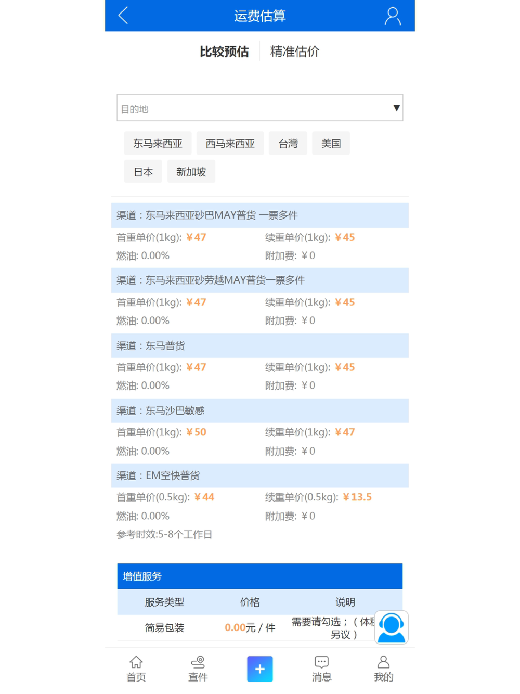Choose 美国 as destination
Screen dimensions: 520x694
coord(331,143)
